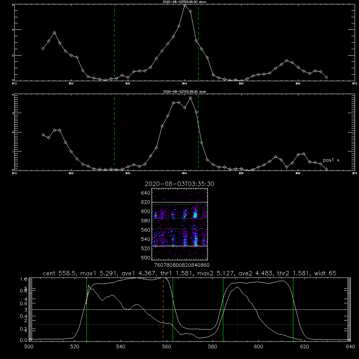Click x-axis label '600' on bottom plot

tap(258, 347)
